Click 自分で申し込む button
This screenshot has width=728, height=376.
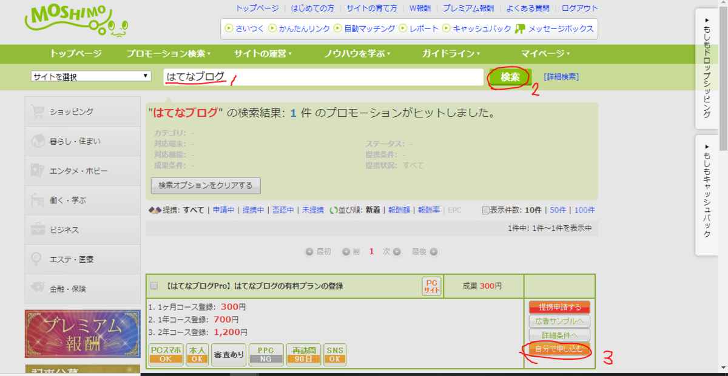[x=559, y=349]
